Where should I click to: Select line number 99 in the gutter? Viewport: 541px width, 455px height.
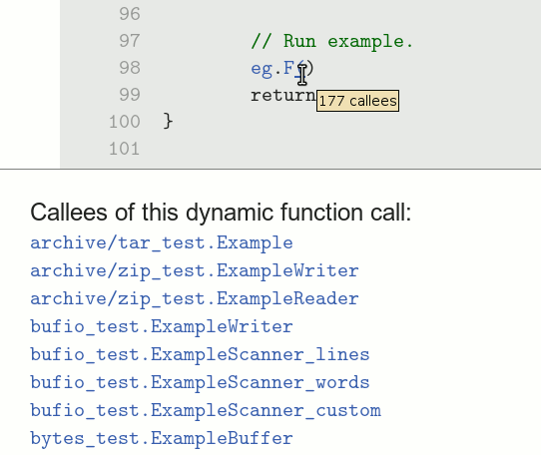click(130, 95)
